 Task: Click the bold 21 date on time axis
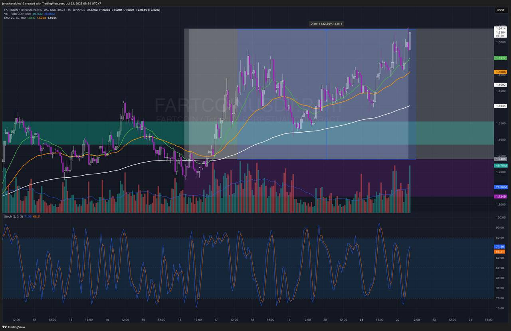click(x=361, y=320)
